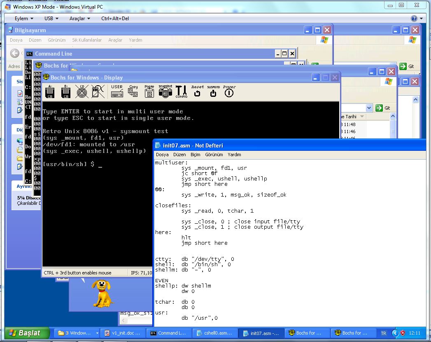Click the 11:48 date entry in list
The width and height of the screenshot is (431, 342).
(348, 124)
